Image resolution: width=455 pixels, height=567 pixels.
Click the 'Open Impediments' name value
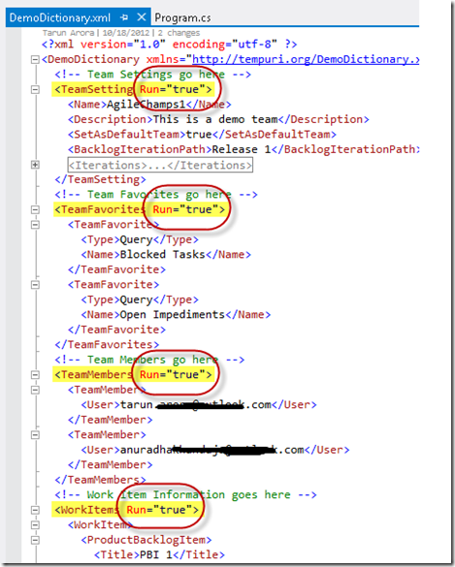click(x=173, y=315)
